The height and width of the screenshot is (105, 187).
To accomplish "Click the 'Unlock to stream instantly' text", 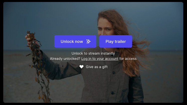I will (93, 54).
